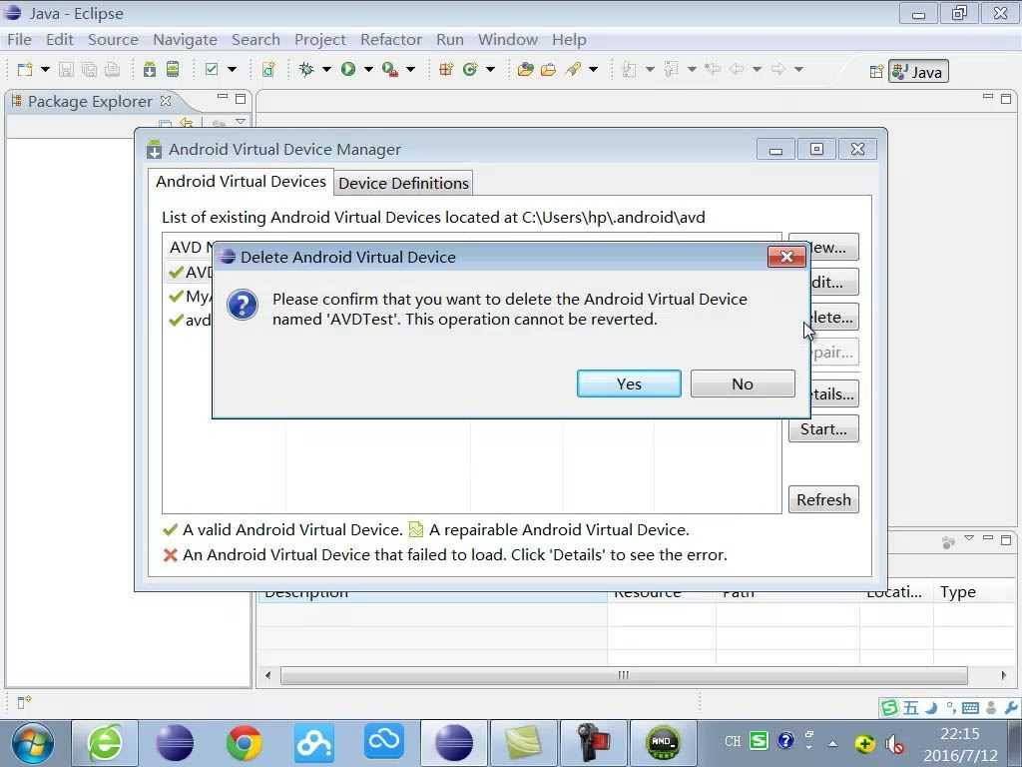Select the Android Virtual Devices tab

(241, 182)
